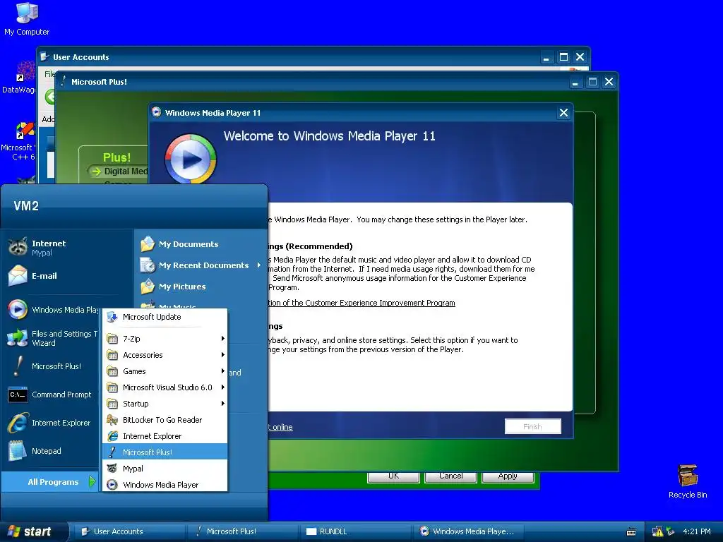Minimize the User Accounts window

click(546, 57)
